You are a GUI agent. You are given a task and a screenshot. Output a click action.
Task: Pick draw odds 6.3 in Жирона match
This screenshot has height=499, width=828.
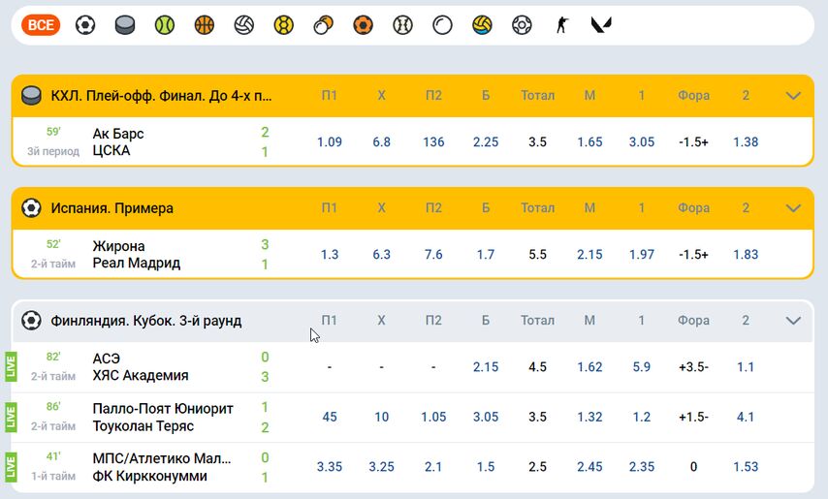pos(382,255)
